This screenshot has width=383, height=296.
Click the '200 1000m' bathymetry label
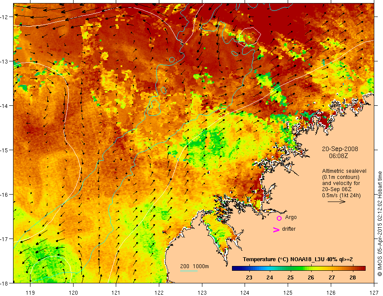click(x=195, y=266)
